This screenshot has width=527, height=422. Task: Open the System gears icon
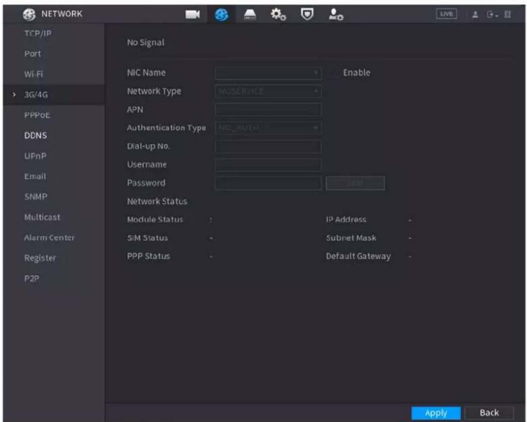pyautogui.click(x=278, y=15)
